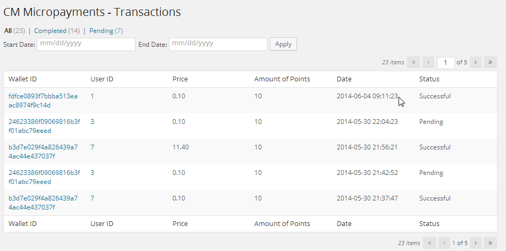Screen dimensions: 506x251
Task: Jump to last page in top pagination
Action: click(x=491, y=62)
